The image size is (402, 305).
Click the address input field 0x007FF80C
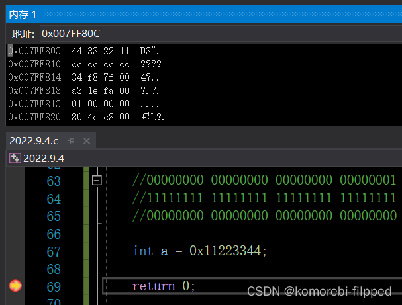221,34
